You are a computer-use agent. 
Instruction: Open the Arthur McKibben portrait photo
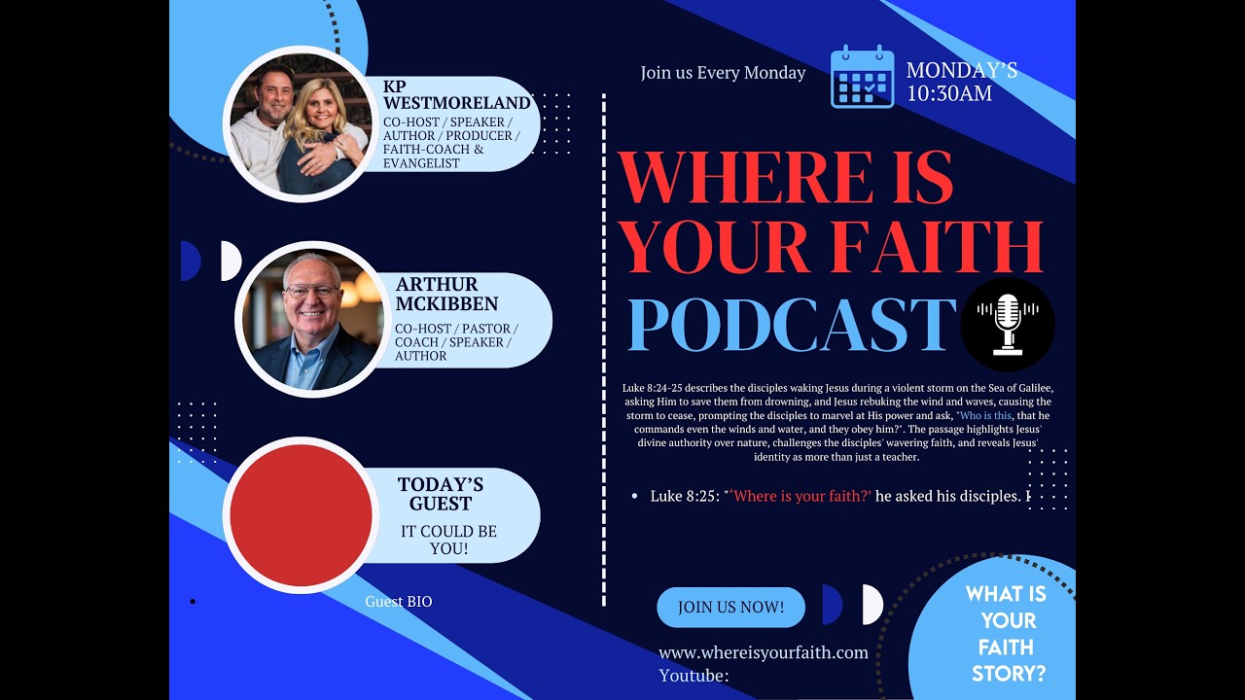(313, 319)
